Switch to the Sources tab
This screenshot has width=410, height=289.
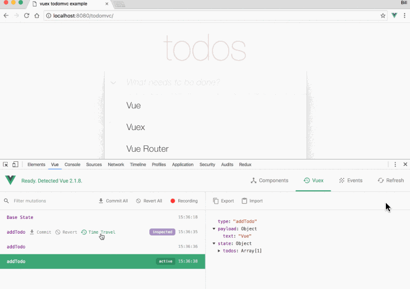point(94,164)
